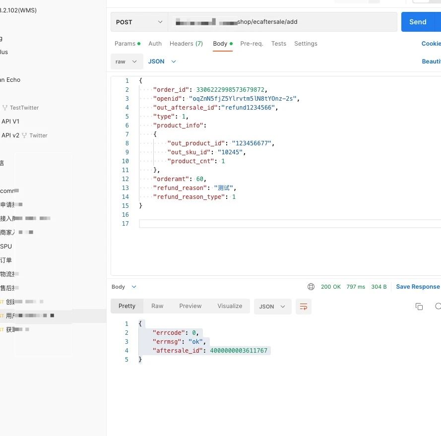This screenshot has width=441, height=436.
Task: Open the API V1 sidebar item
Action: click(10, 122)
